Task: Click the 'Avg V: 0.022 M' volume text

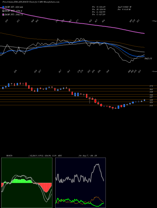Action: 124,7
